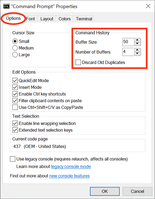
Task: Open the legacy console mode link
Action: 71,166
